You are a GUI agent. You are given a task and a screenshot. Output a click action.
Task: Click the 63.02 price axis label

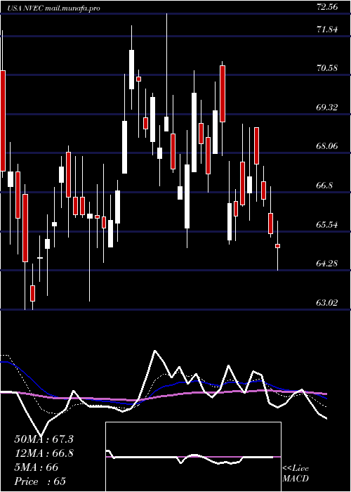point(327,303)
